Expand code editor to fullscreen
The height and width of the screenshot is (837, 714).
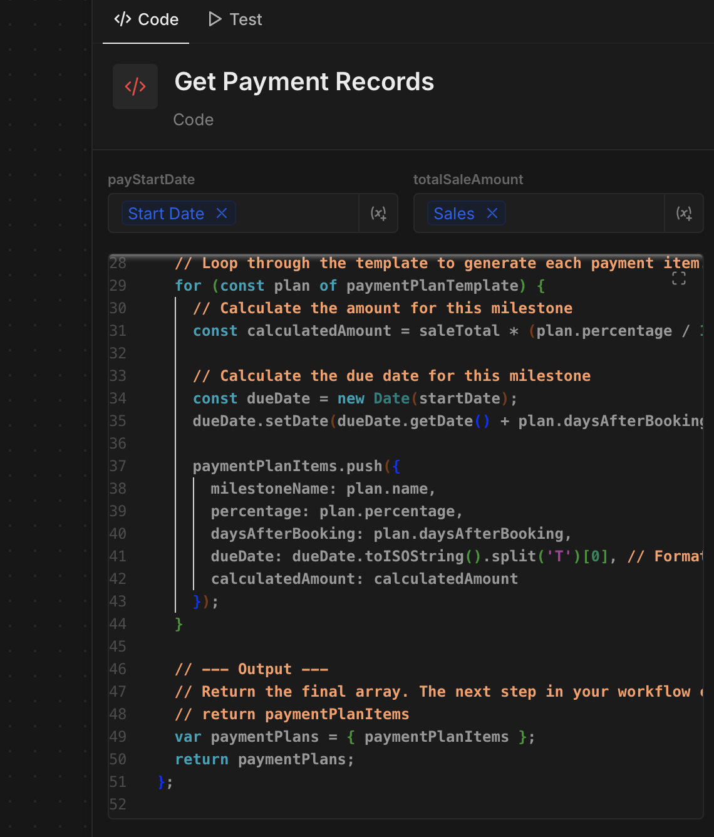pyautogui.click(x=679, y=278)
